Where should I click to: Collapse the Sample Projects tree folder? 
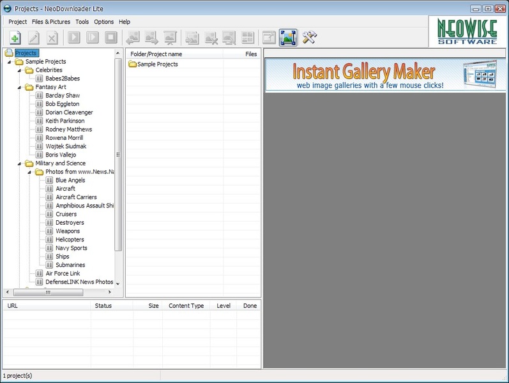tap(10, 62)
